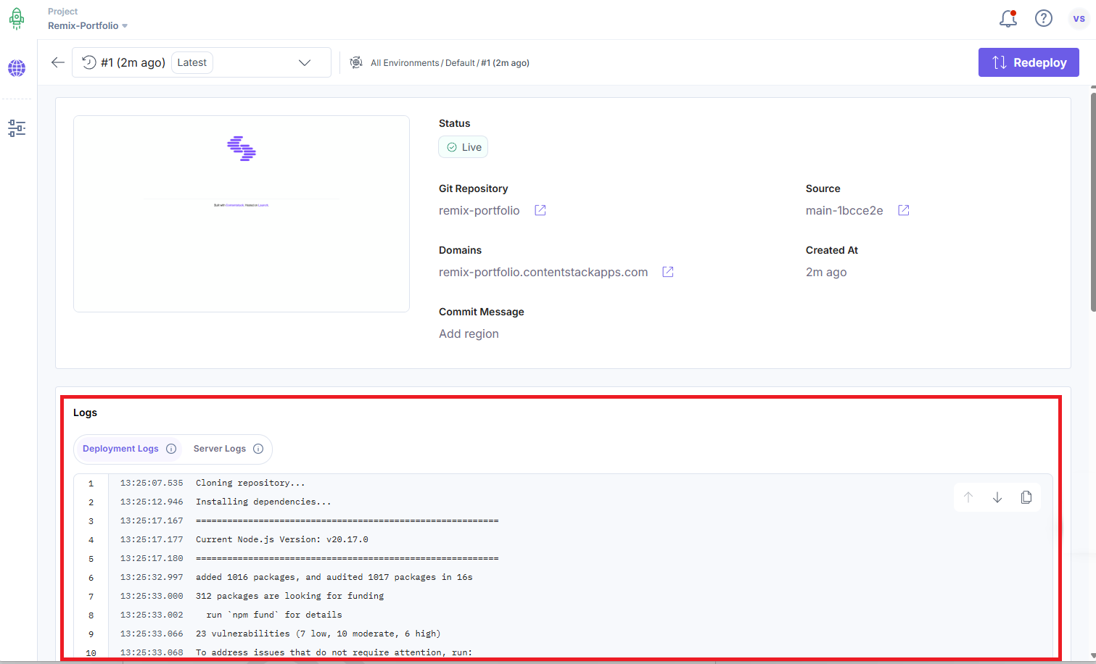
Task: Switch to Deployment Logs tab
Action: pos(128,449)
